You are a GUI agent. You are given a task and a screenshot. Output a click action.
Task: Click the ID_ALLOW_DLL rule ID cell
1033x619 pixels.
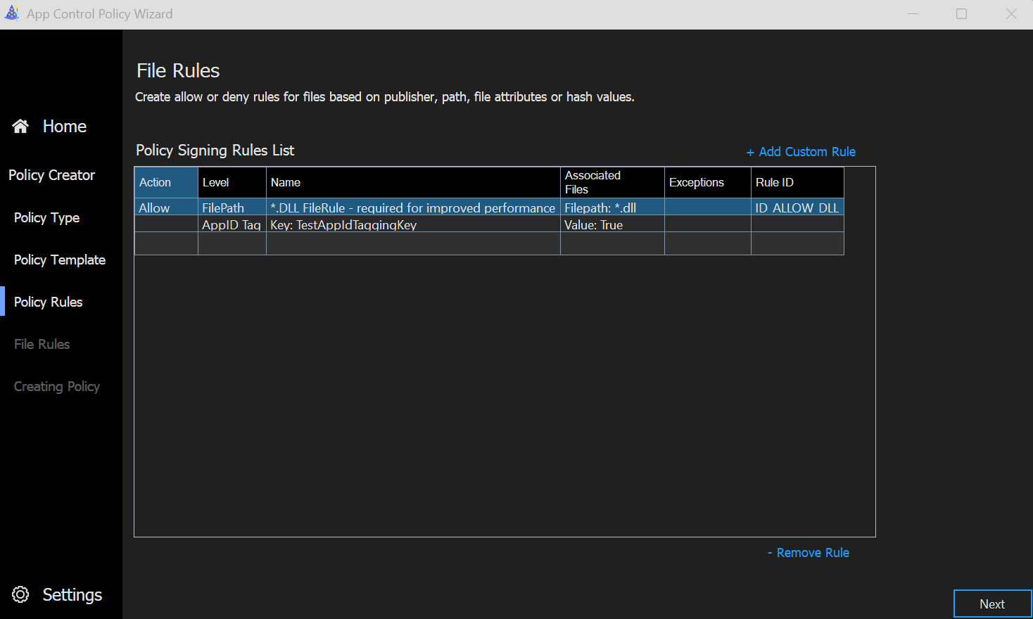797,208
